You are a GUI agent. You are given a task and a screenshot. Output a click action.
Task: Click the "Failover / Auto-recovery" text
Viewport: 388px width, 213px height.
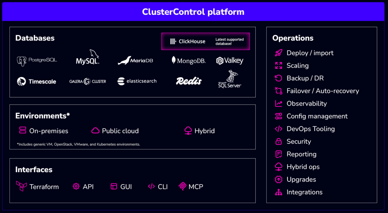[323, 91]
